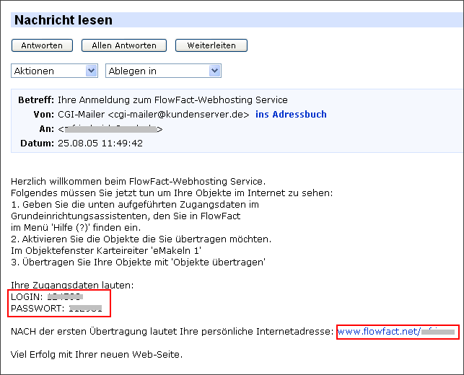Click the LOGIN line in the message
464x375 pixels.
pyautogui.click(x=47, y=296)
